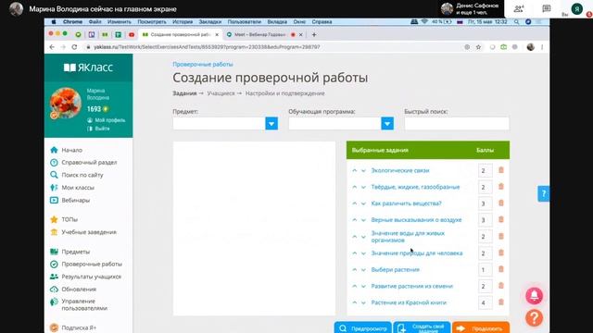Delete the Экологические связи task

click(x=501, y=170)
